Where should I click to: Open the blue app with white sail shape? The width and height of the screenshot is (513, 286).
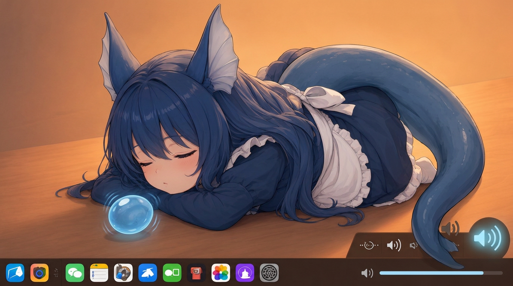pos(15,273)
